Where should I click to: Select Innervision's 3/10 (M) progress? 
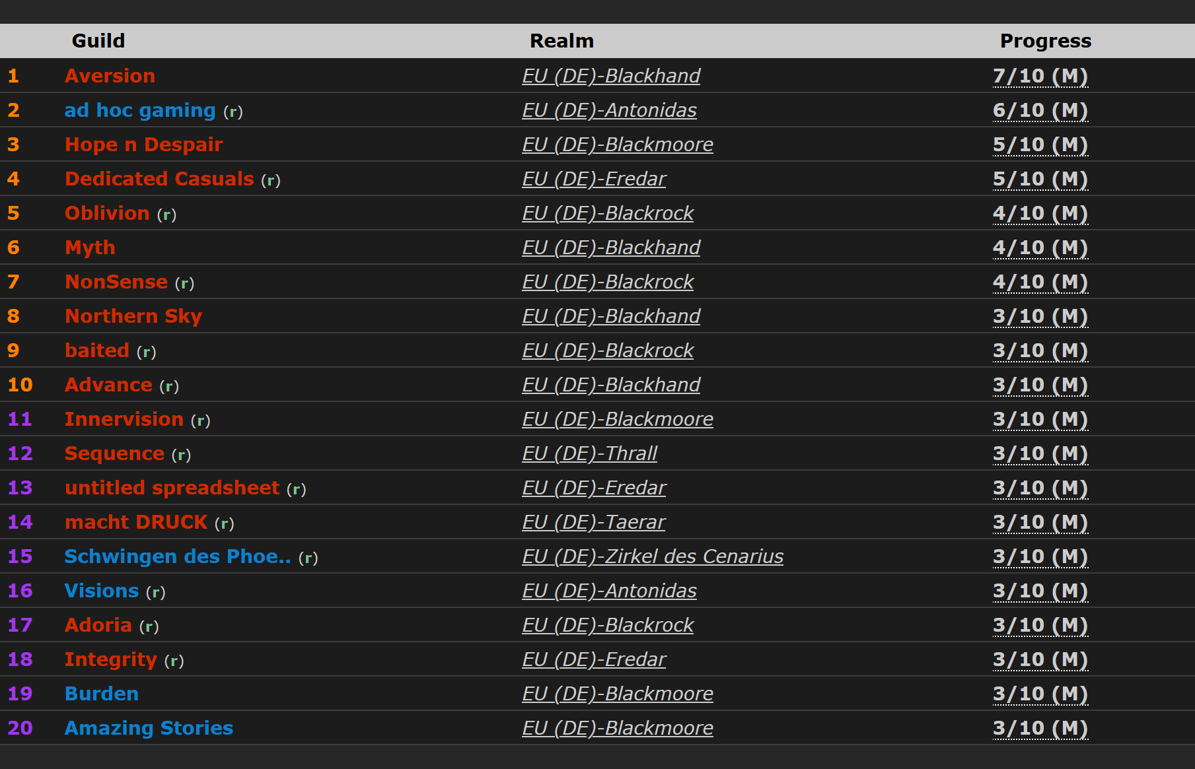pyautogui.click(x=1040, y=419)
